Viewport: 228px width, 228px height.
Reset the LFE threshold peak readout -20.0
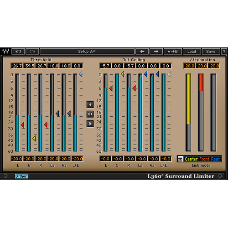coord(77,159)
